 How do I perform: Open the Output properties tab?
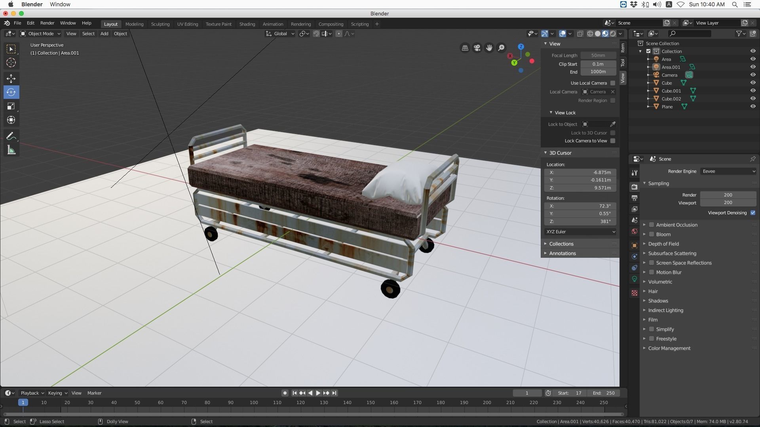[x=635, y=198]
